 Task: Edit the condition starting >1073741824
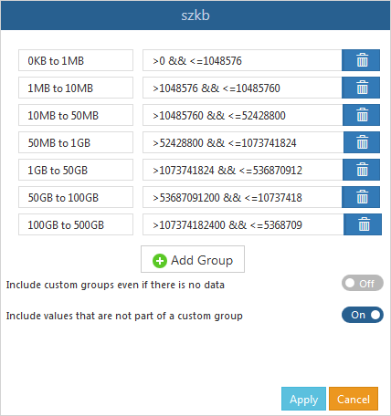pyautogui.click(x=243, y=170)
